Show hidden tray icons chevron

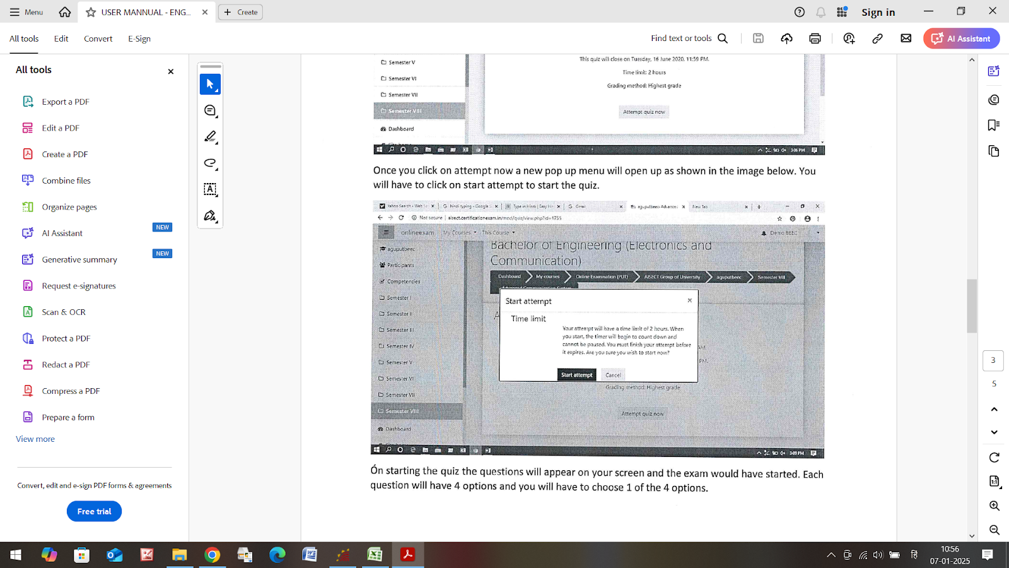coord(831,555)
